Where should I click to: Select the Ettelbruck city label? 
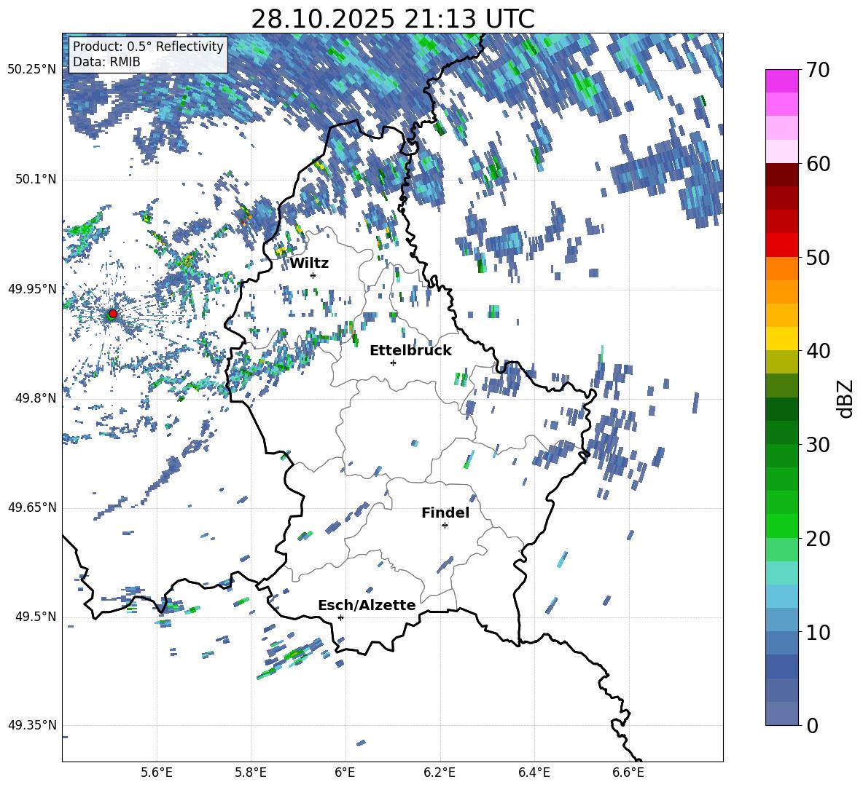pyautogui.click(x=410, y=351)
